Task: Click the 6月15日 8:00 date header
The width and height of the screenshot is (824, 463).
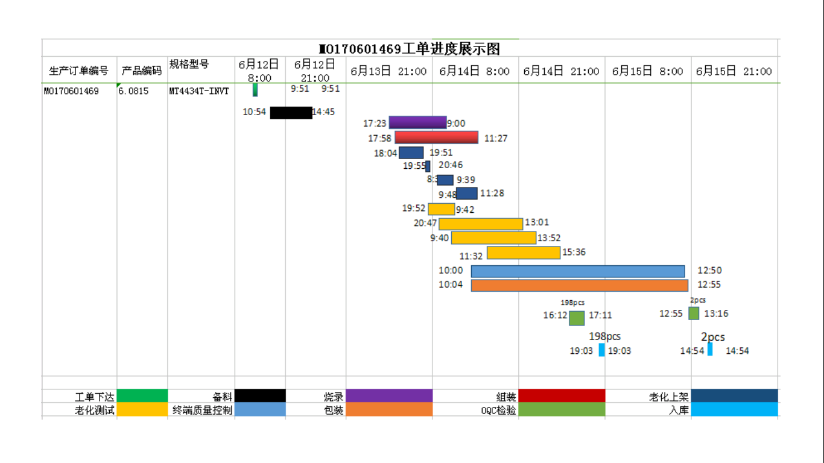Action: click(647, 71)
